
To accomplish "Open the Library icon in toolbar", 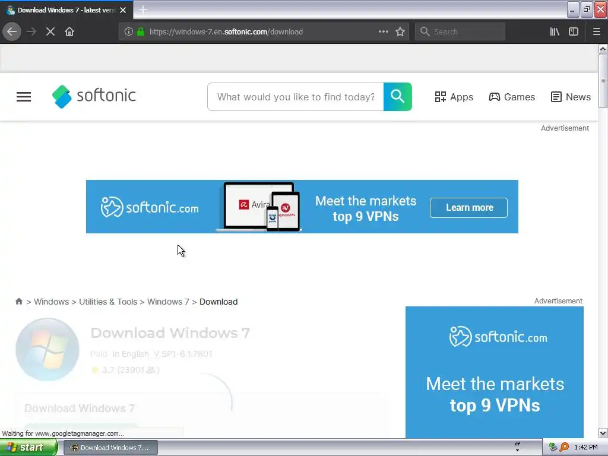I will click(x=555, y=31).
